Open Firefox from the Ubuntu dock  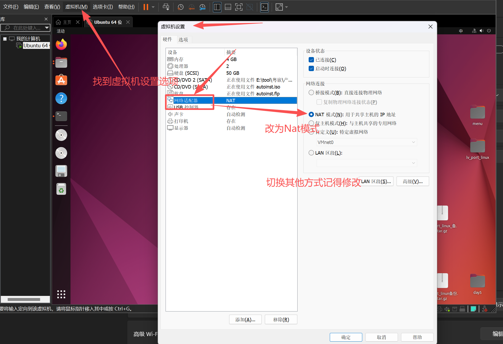coord(61,44)
